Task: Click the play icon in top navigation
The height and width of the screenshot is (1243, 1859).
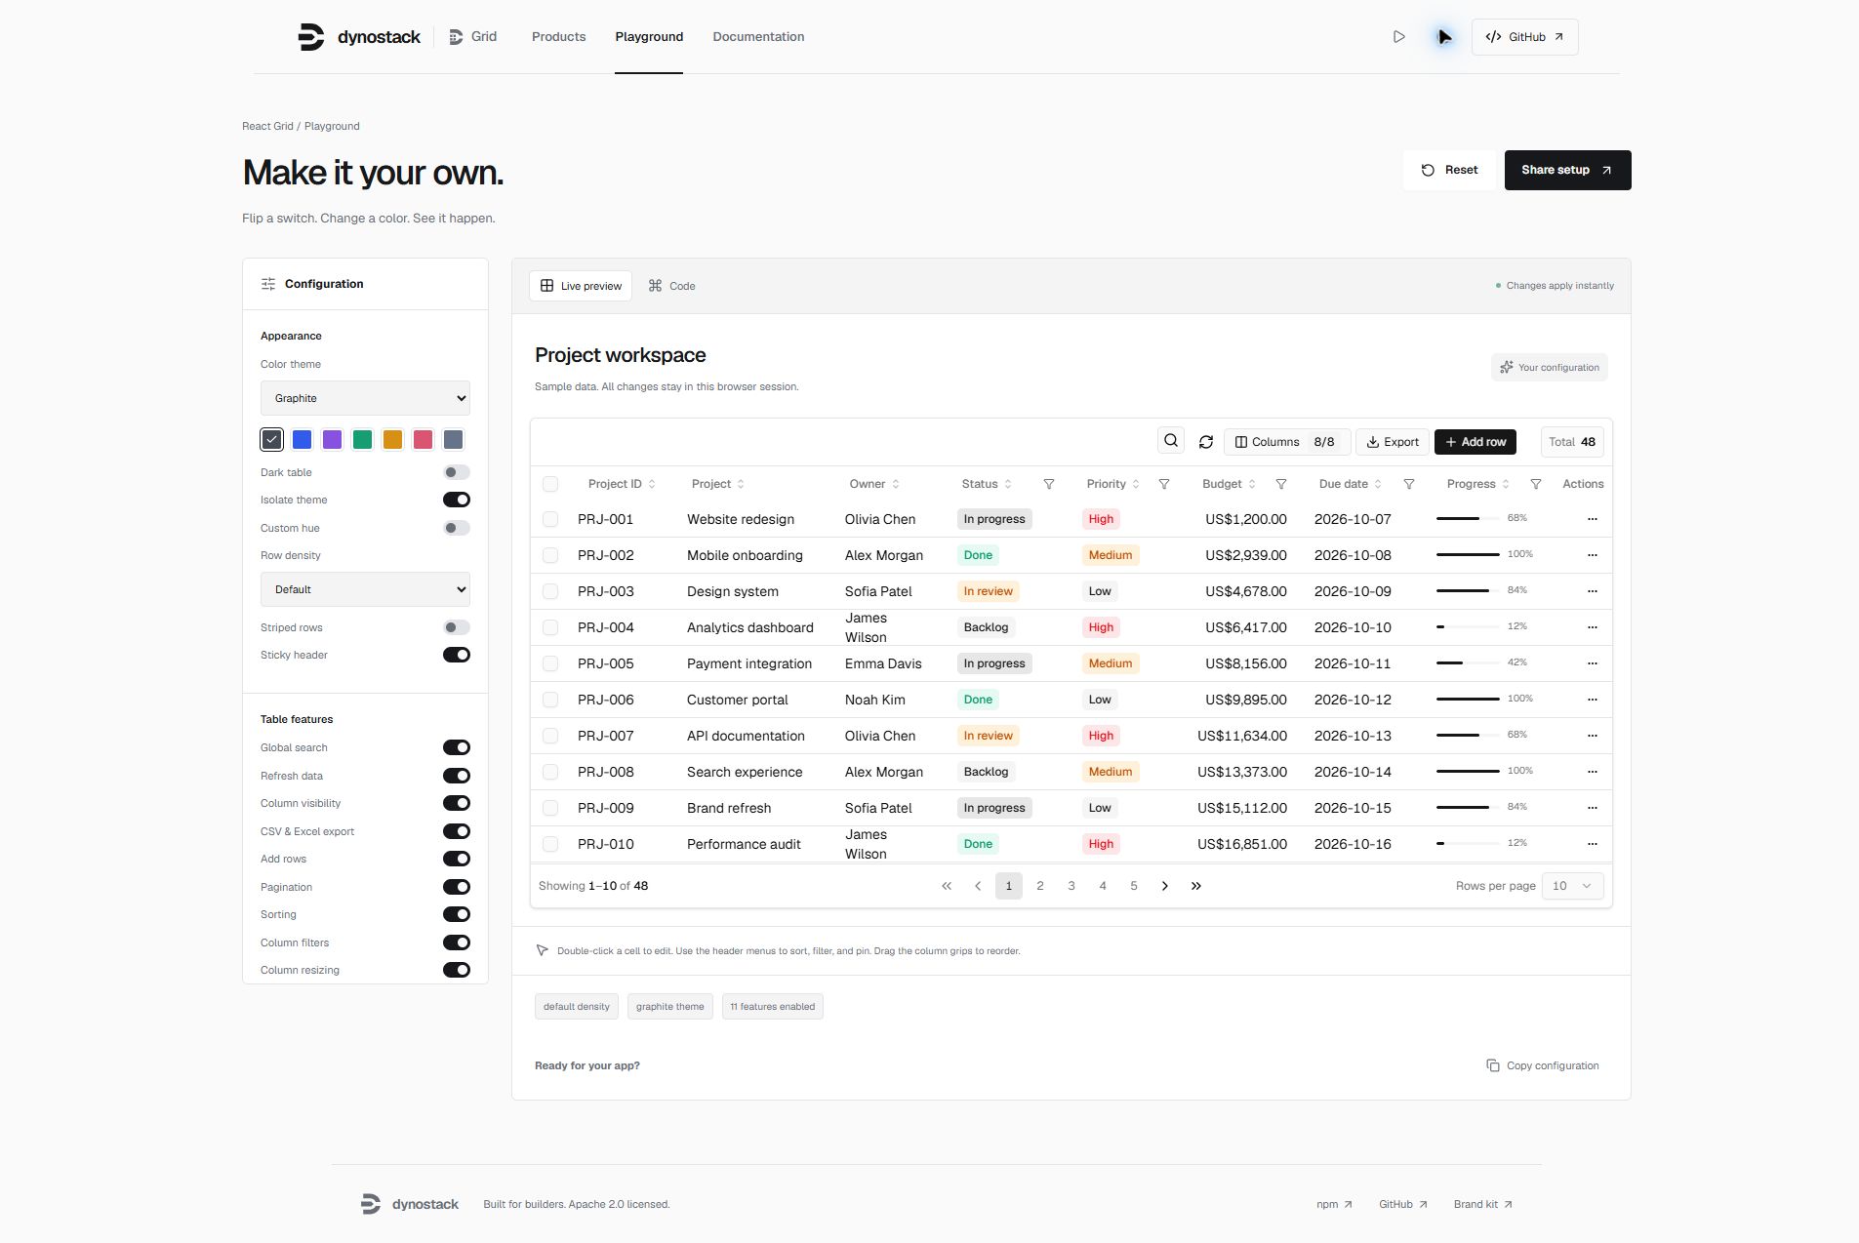Action: [1399, 37]
